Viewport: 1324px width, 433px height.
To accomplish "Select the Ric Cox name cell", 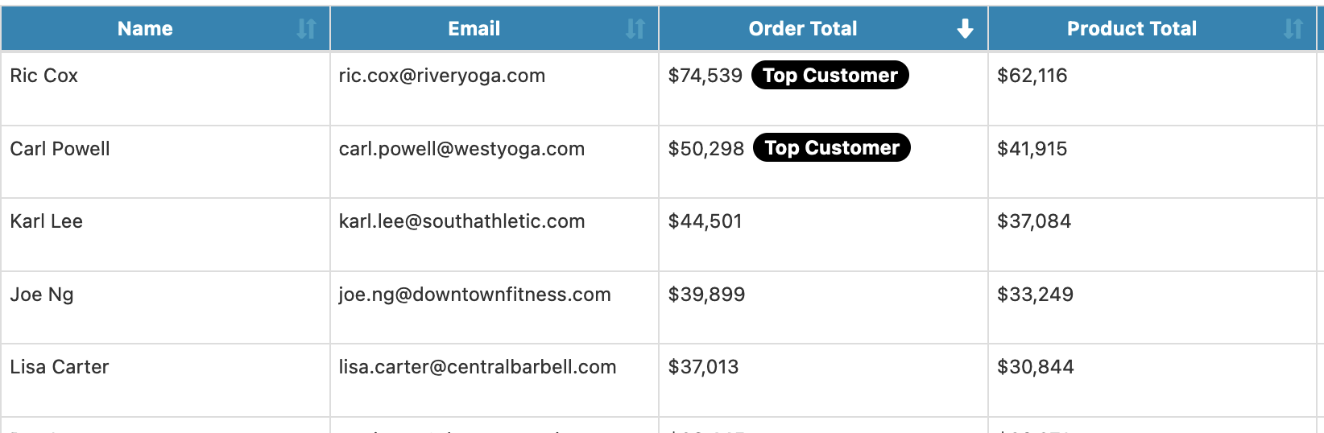I will pyautogui.click(x=44, y=76).
